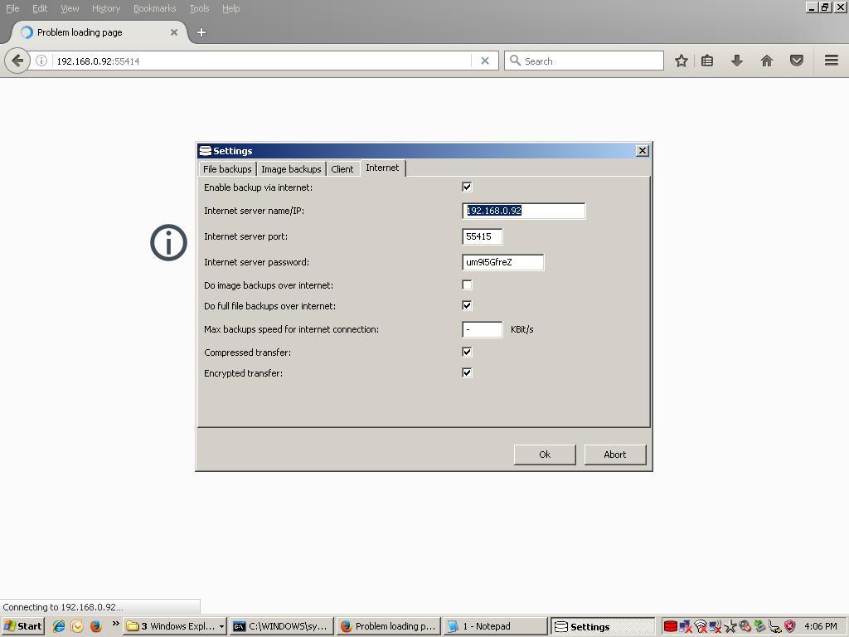This screenshot has height=637, width=849.
Task: Open the reading list clipboard icon
Action: click(x=709, y=60)
